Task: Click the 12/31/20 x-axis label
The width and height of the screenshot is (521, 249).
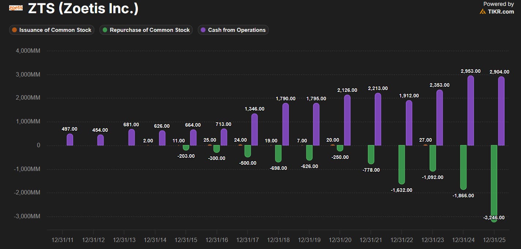Action: click(340, 240)
